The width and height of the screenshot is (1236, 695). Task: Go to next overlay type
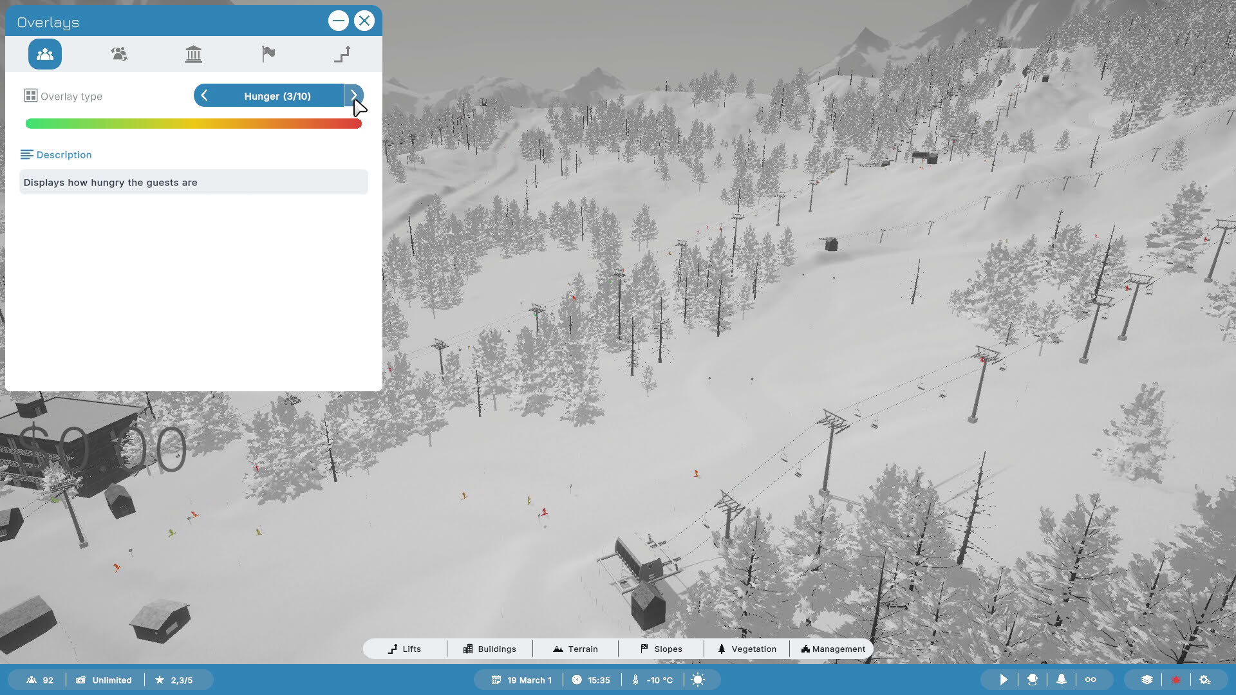(x=353, y=96)
